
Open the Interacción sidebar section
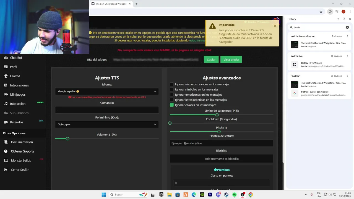coord(17,104)
